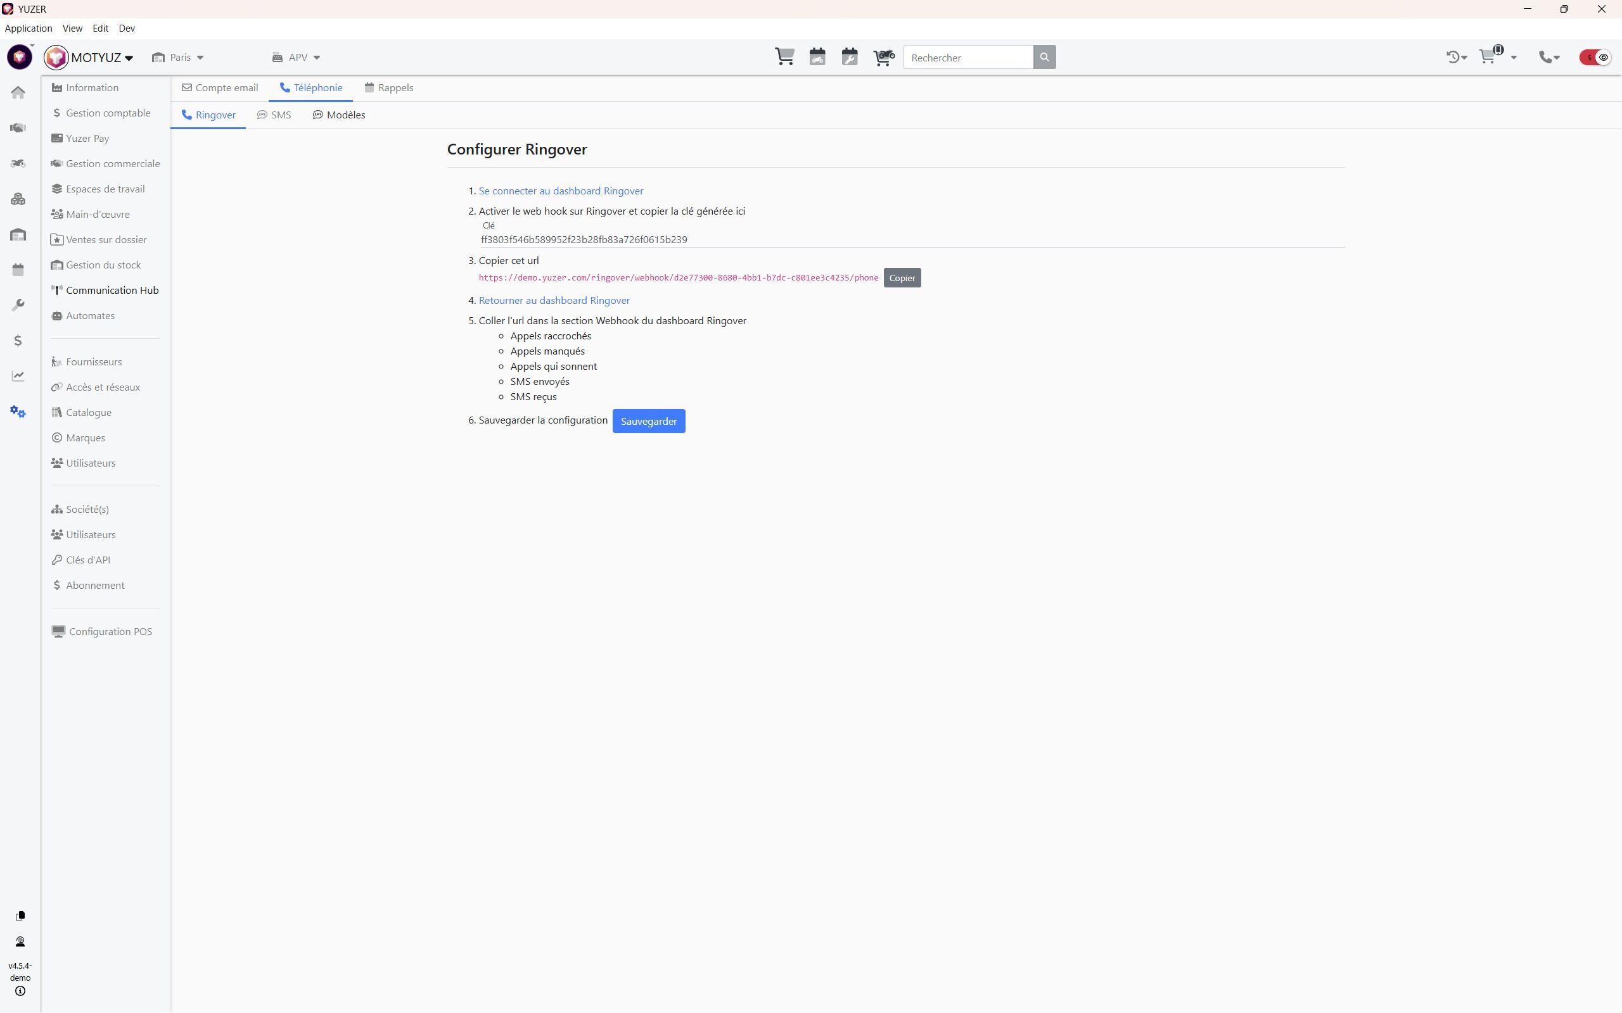This screenshot has height=1013, width=1622.
Task: Open the wrench icon in left rail
Action: tap(18, 305)
